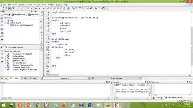This screenshot has height=108, width=193.
Task: Select the Simulation view radio button
Action: 27,15
